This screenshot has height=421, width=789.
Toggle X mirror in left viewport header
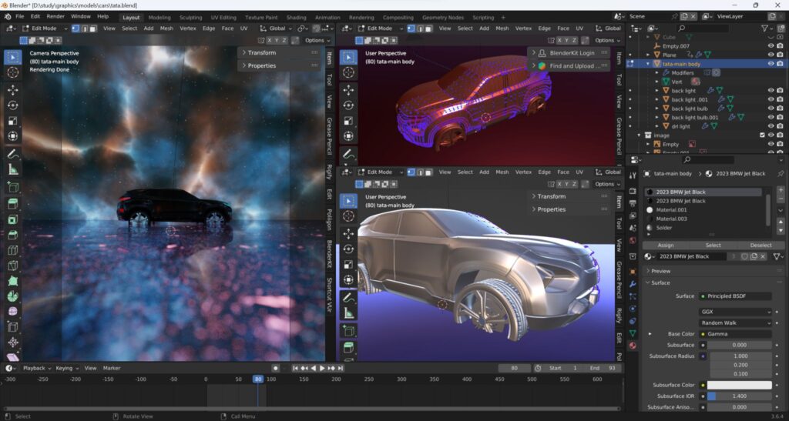point(269,40)
